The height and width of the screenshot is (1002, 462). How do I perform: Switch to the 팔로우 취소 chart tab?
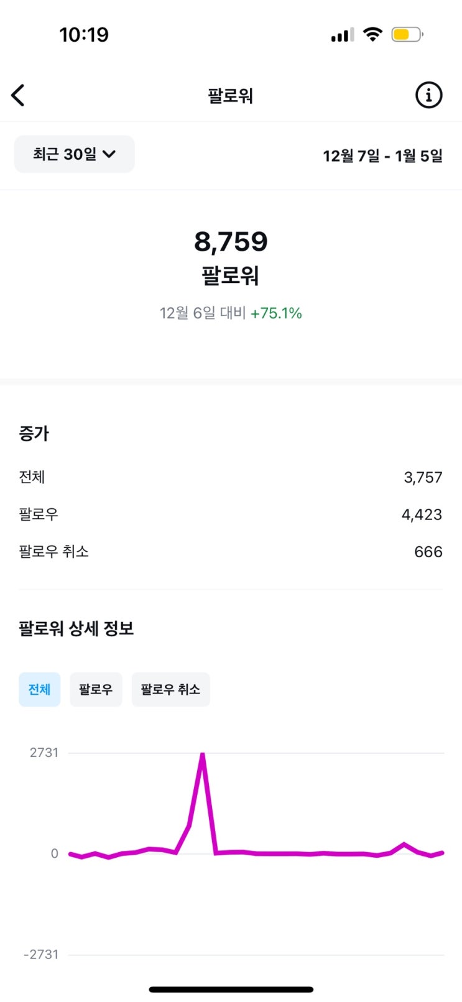170,689
